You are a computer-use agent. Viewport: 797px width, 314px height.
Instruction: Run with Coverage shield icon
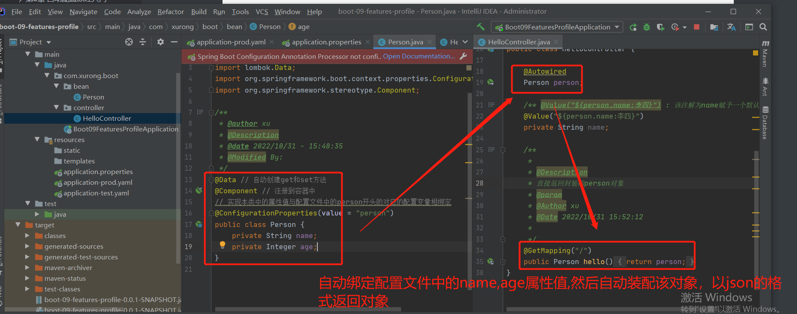point(660,27)
